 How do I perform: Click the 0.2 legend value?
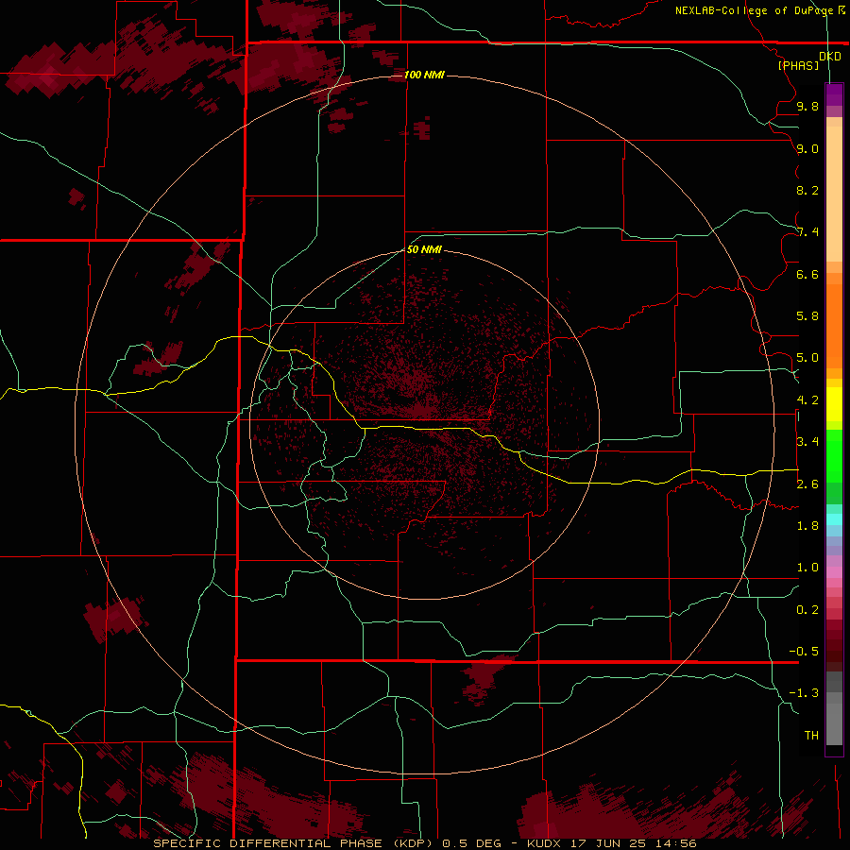click(807, 610)
